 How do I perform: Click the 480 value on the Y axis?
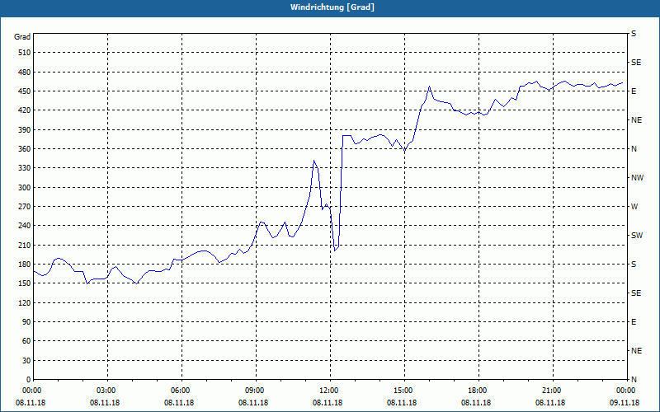25,72
